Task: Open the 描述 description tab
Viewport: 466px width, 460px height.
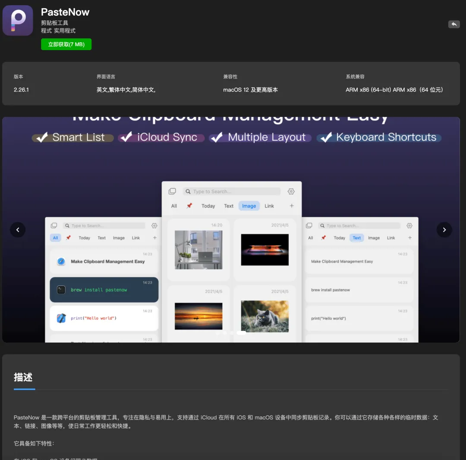Action: click(23, 377)
